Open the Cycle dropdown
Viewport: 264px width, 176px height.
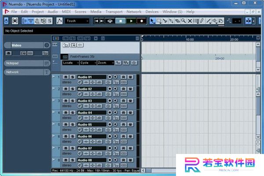pyautogui.click(x=88, y=63)
